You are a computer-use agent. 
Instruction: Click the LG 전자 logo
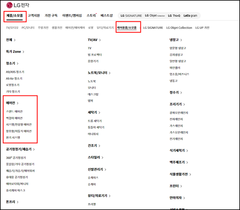(17, 5)
